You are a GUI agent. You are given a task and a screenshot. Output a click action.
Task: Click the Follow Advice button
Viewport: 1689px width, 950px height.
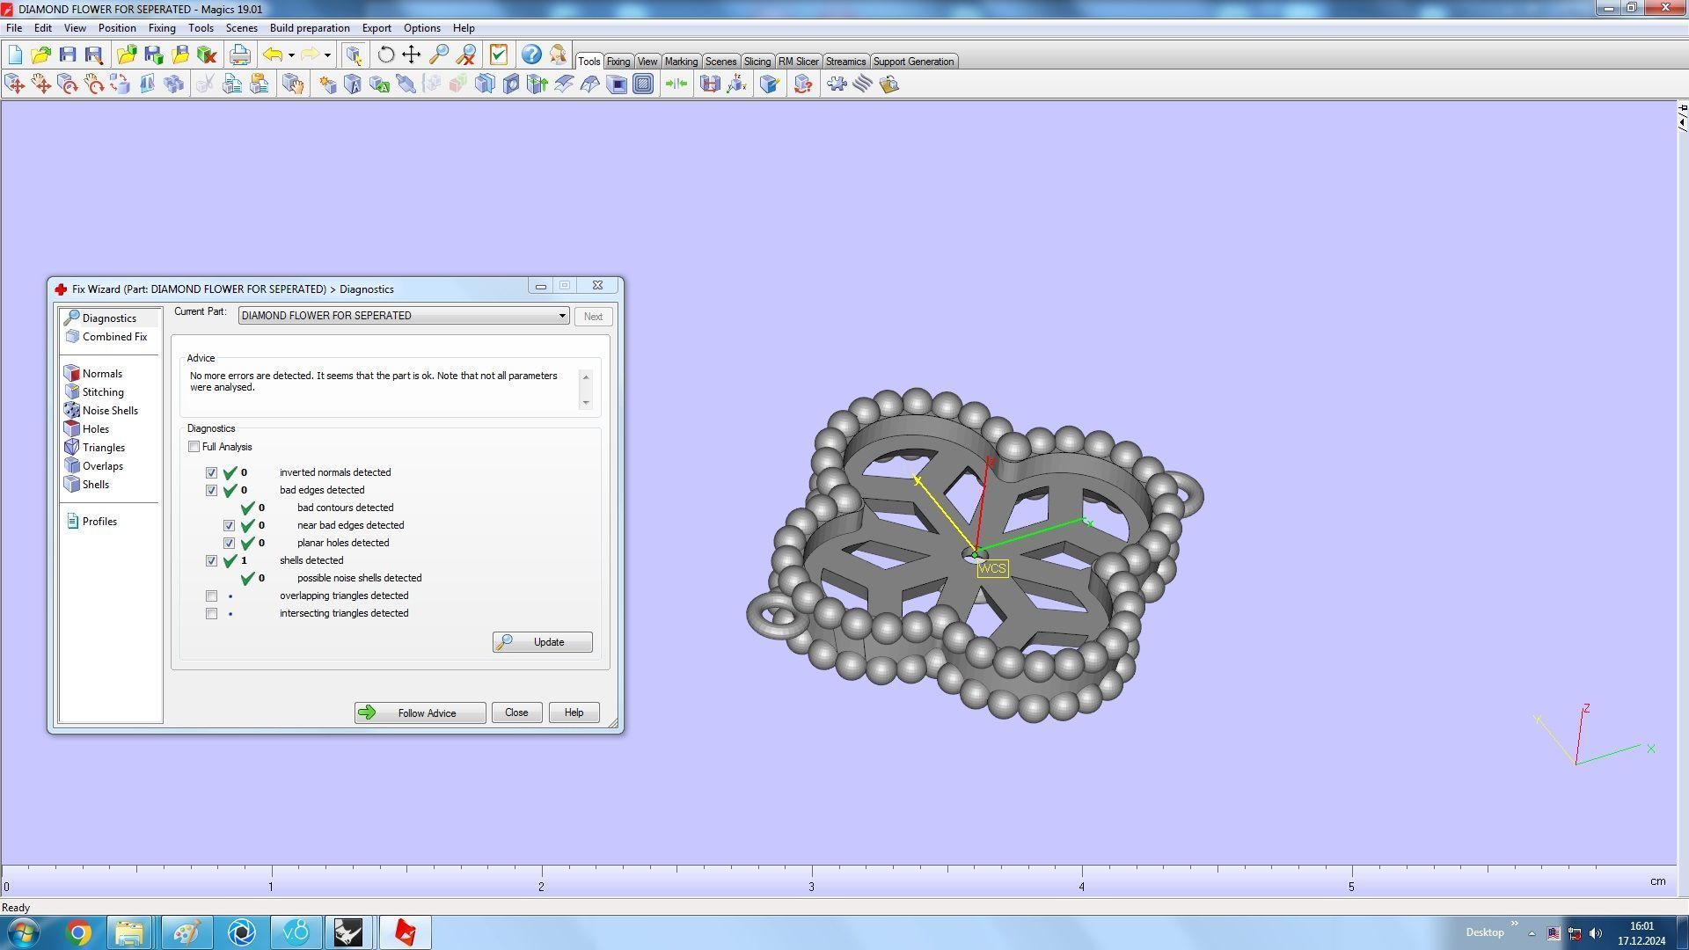pyautogui.click(x=420, y=713)
